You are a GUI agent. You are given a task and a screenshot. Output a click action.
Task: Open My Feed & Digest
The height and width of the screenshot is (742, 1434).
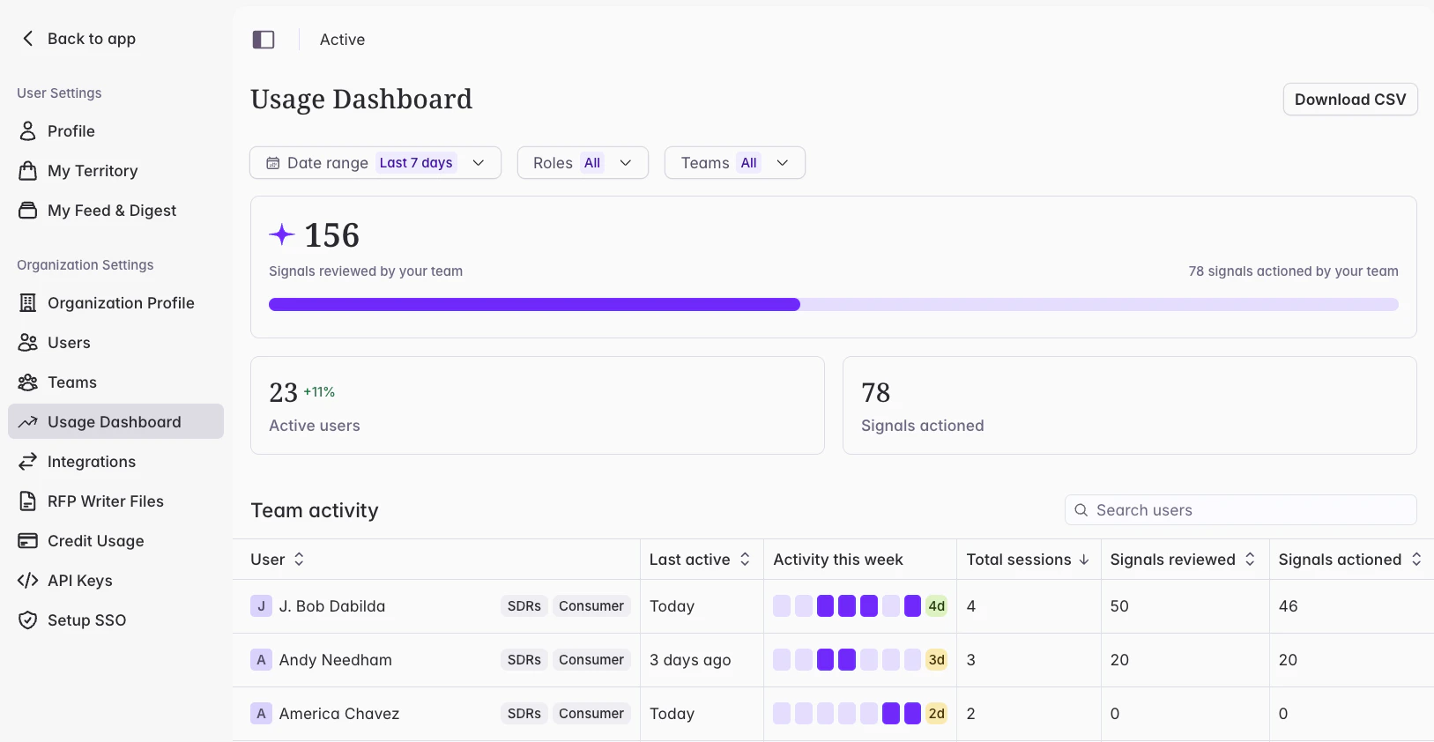115,210
